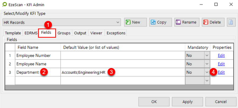
Task: Open the HR Records KFI type dropdown
Action: [x=118, y=22]
